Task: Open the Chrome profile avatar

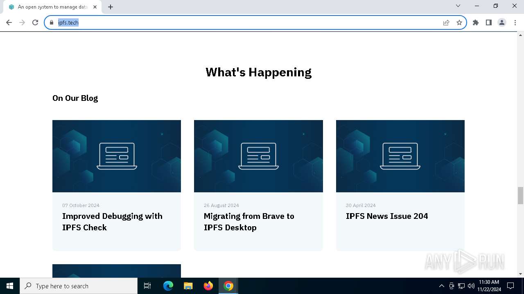Action: (502, 22)
